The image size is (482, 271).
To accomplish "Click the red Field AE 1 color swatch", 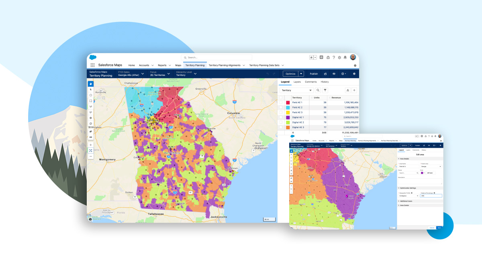I will pos(288,103).
